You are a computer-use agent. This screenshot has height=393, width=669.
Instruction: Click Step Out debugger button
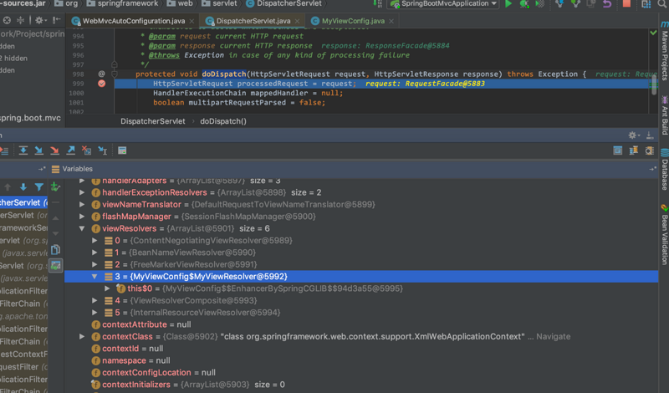pos(70,151)
